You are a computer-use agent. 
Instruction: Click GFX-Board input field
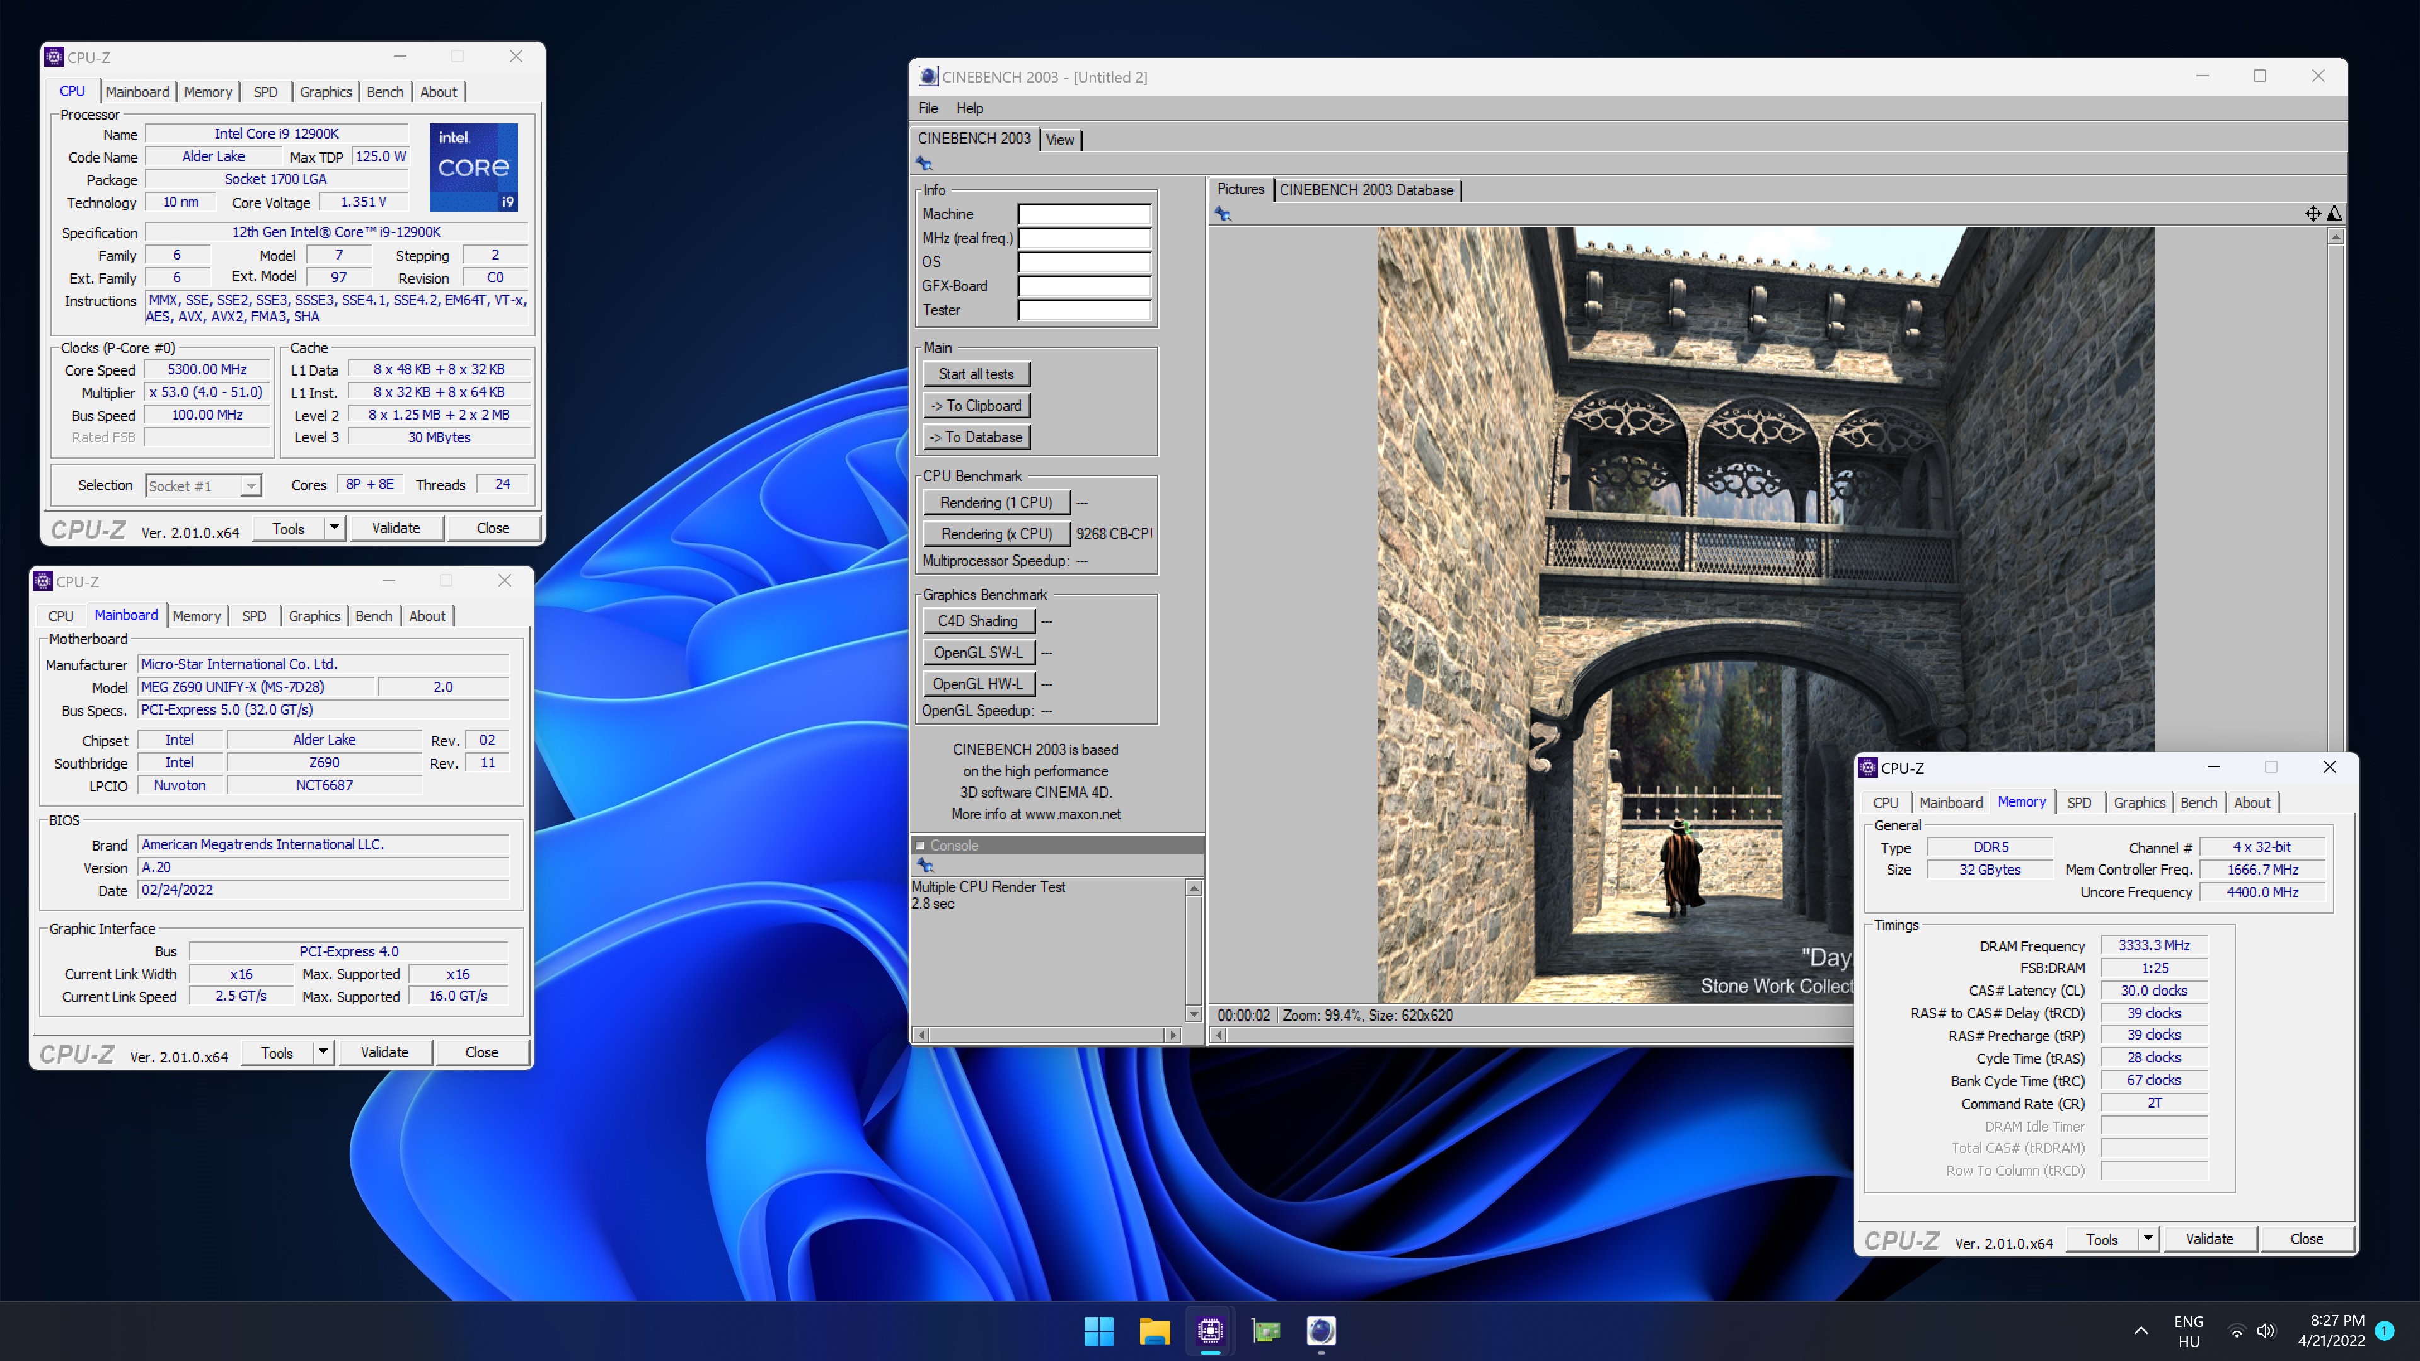tap(1084, 285)
